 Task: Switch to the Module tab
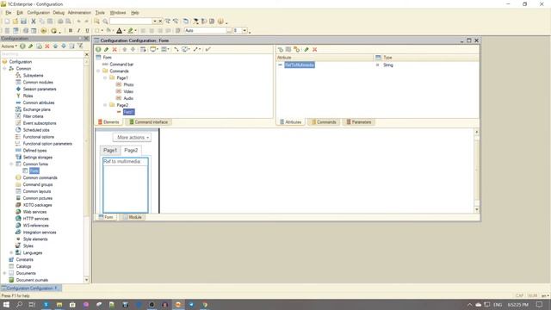coord(132,217)
